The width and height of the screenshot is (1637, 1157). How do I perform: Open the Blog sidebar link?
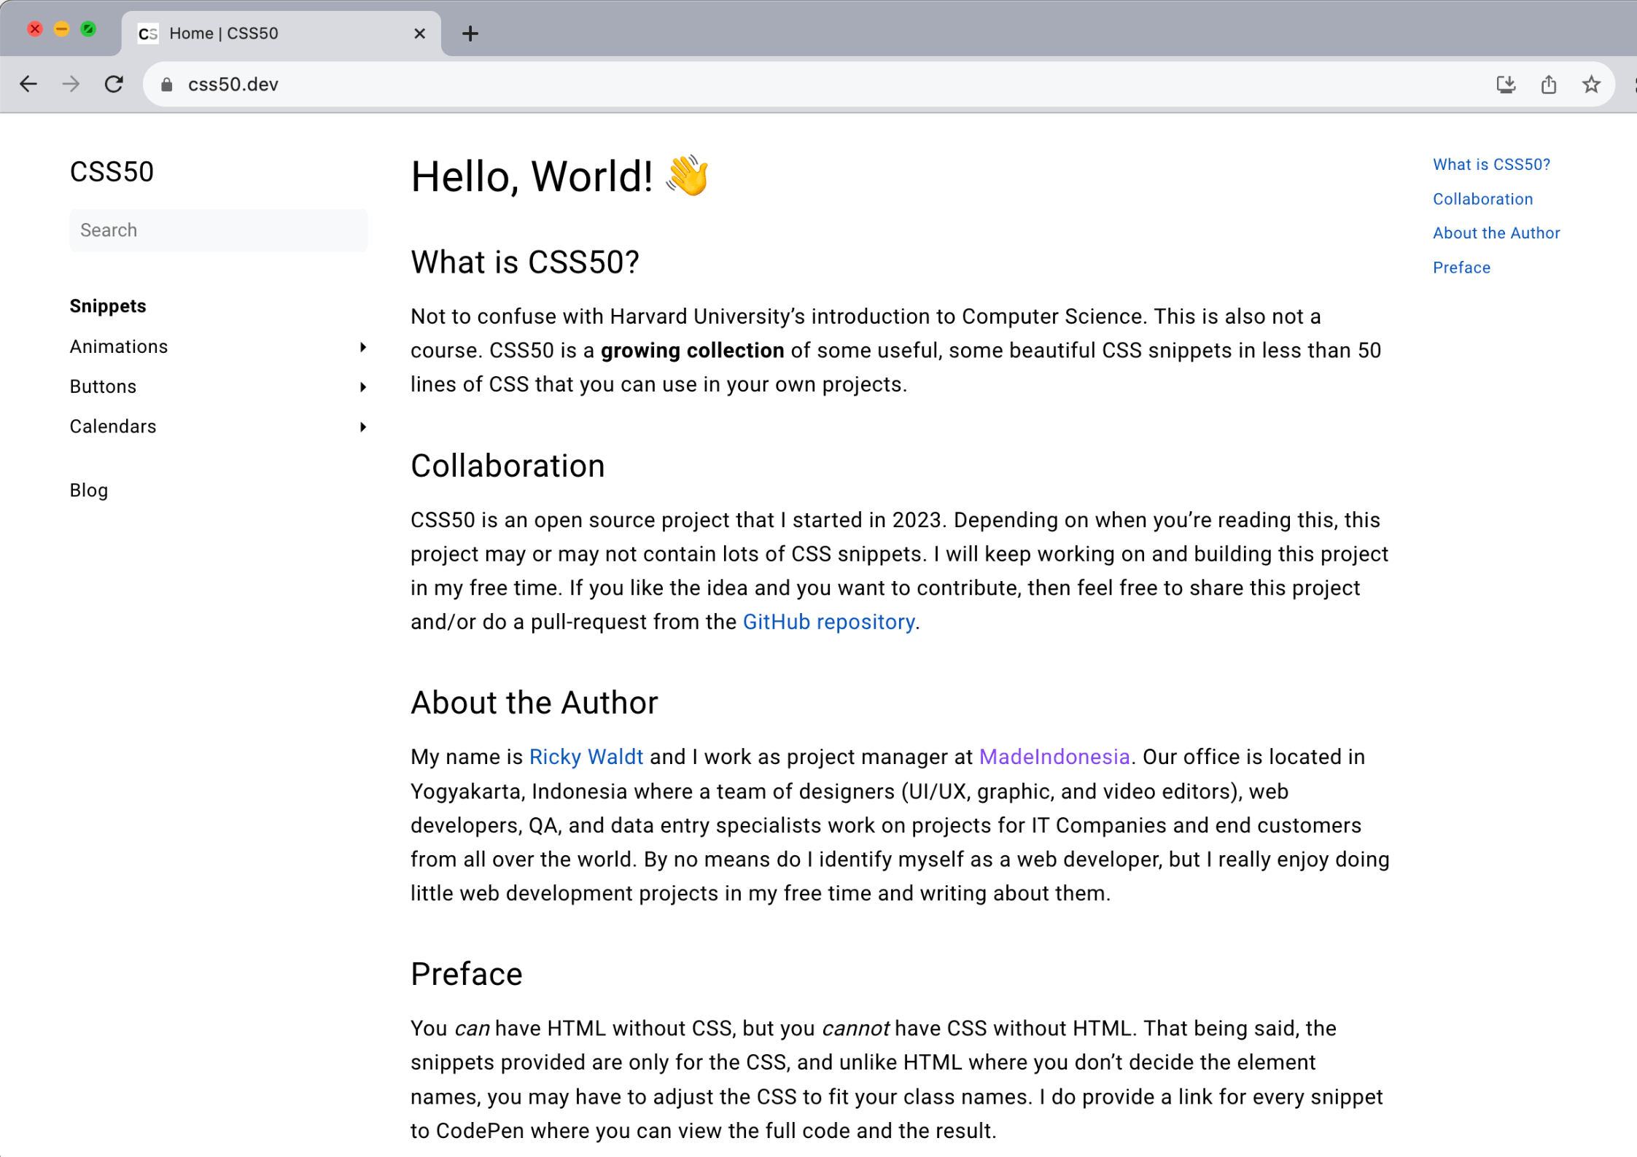click(89, 491)
